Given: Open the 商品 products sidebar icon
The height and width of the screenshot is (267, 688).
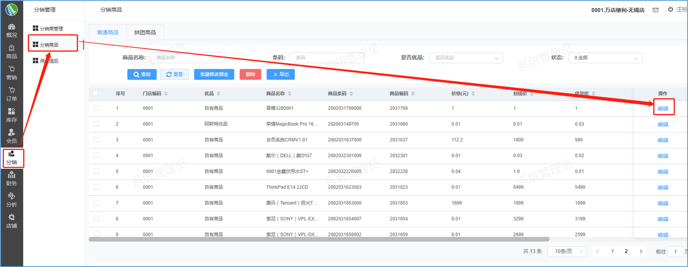Looking at the screenshot, I should (x=12, y=52).
